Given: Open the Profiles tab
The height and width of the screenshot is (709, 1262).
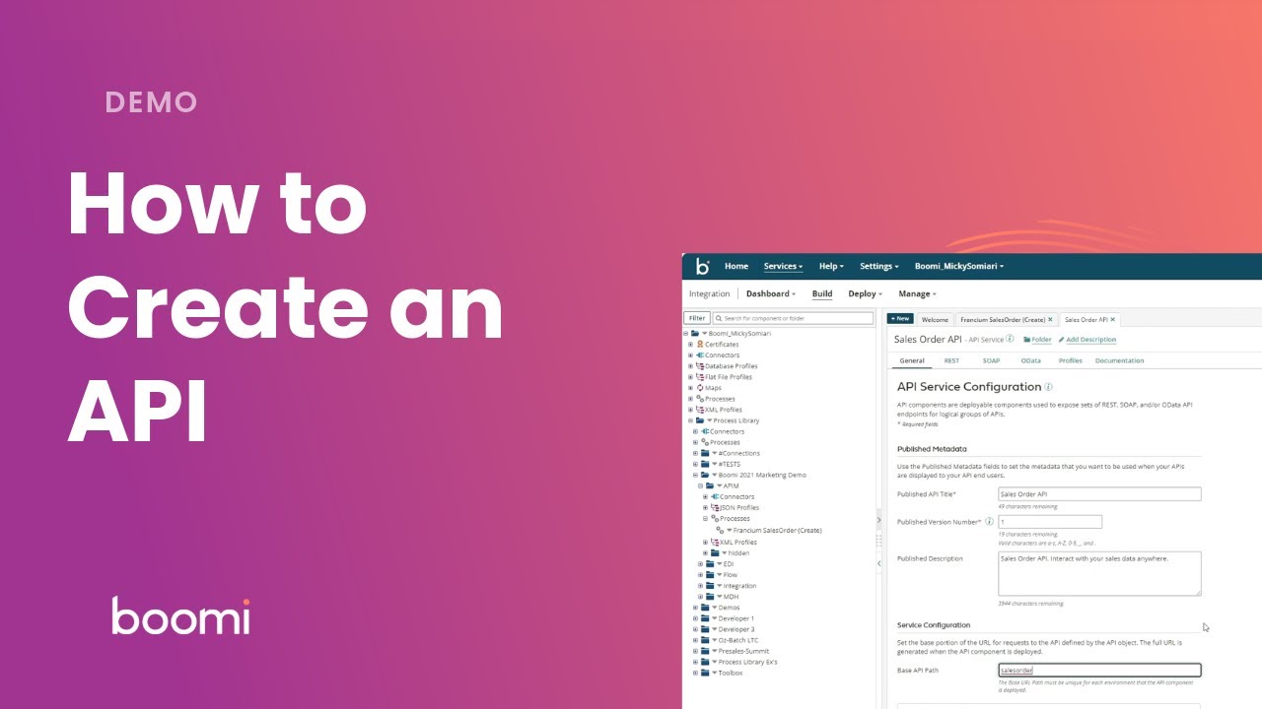Looking at the screenshot, I should 1070,360.
